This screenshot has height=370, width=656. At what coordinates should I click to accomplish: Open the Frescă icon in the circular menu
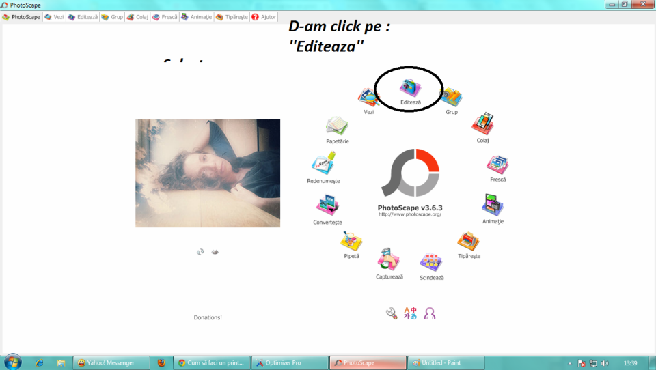[497, 165]
